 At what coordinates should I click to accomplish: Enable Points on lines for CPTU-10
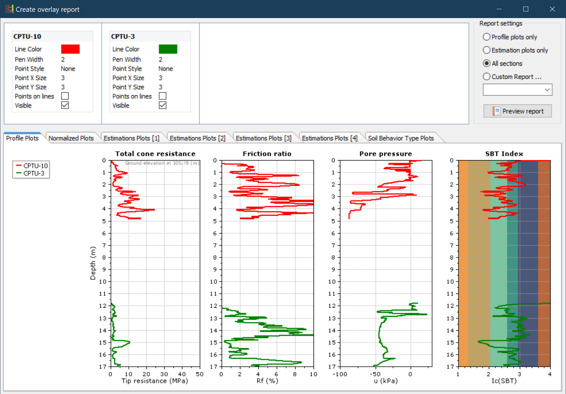coord(65,96)
